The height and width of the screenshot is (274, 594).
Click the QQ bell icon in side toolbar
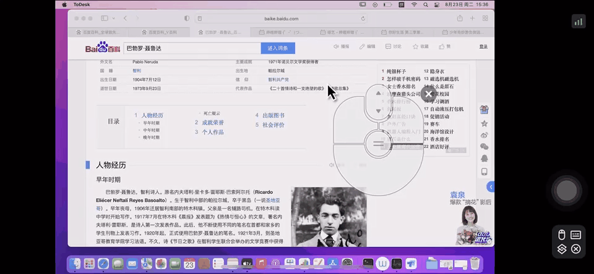(484, 159)
